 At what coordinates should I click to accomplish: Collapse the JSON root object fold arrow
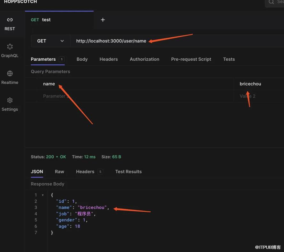click(43, 195)
